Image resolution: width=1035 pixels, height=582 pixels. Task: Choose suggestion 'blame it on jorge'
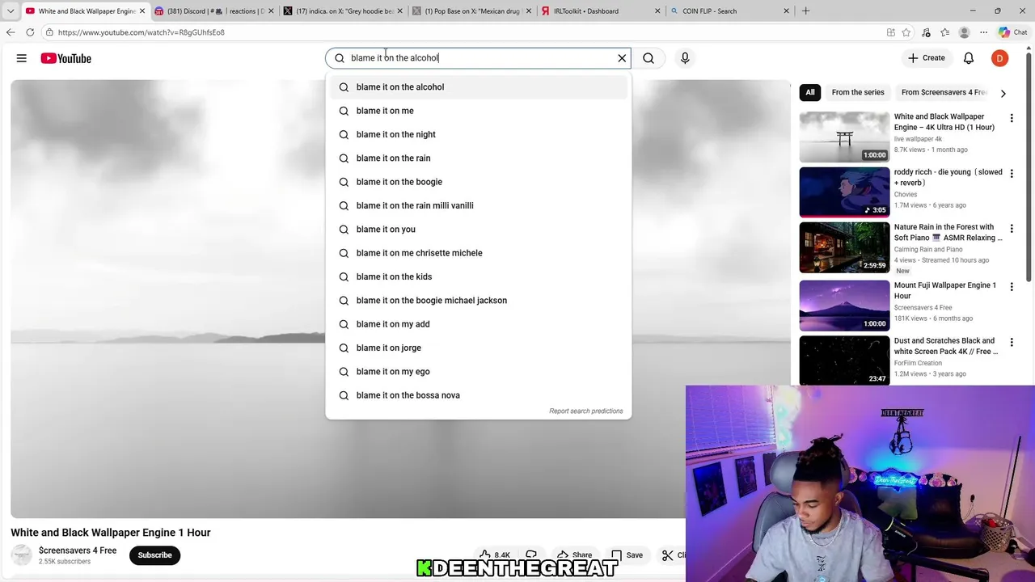click(478, 348)
